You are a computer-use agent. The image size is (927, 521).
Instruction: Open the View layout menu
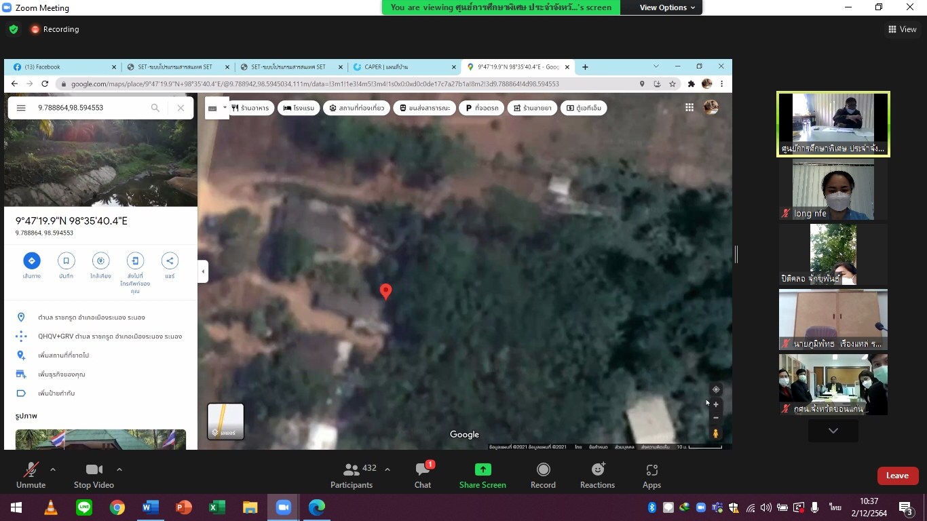902,29
